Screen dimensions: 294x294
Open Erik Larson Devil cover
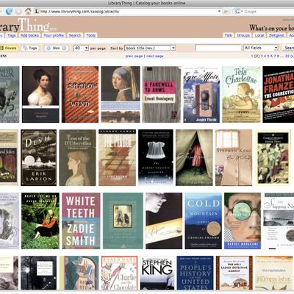click(39, 158)
